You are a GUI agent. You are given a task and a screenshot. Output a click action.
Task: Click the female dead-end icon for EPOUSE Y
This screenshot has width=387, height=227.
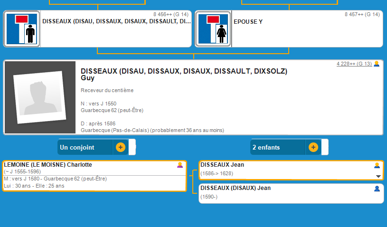213,29
